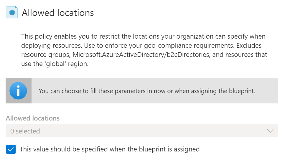Click the policy definition icon beside the title
Image resolution: width=282 pixels, height=160 pixels.
point(12,12)
